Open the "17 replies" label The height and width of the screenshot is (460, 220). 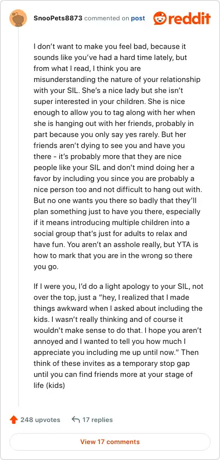pyautogui.click(x=97, y=420)
